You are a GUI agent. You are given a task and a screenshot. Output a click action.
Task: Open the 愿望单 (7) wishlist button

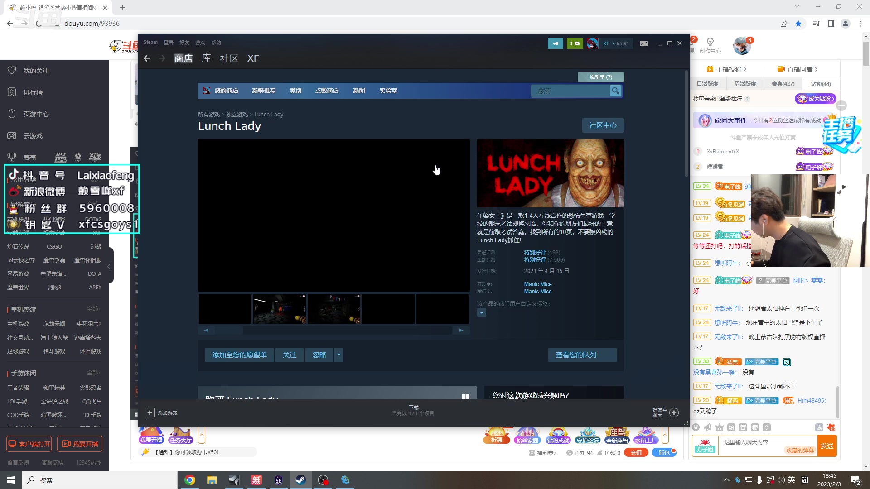(x=600, y=77)
